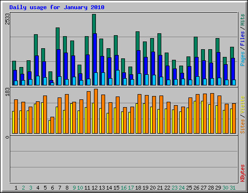The height and width of the screenshot is (193, 248).
Task: Click day 7 on the x-axis
Action: tap(60, 188)
